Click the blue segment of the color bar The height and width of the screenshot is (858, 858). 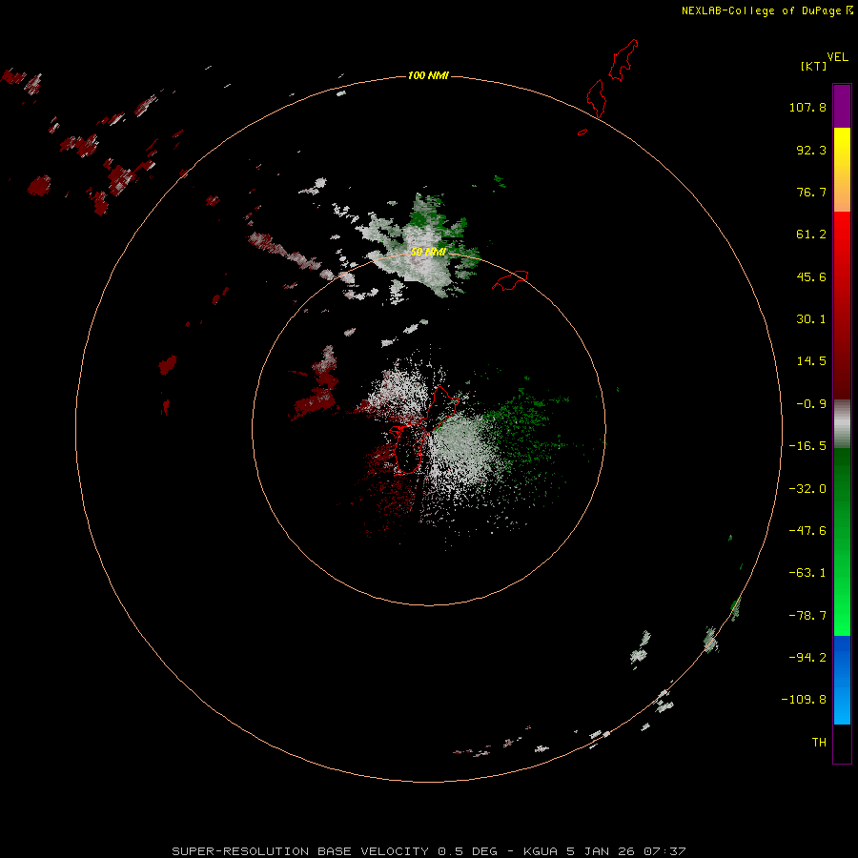842,680
